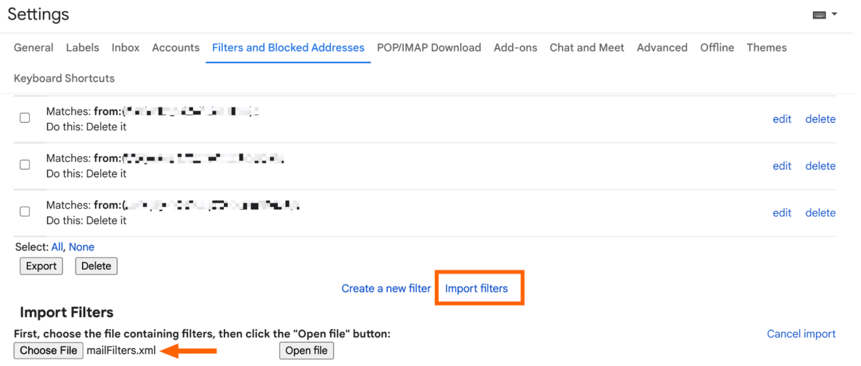Expand the input tools dropdown arrow

[834, 14]
